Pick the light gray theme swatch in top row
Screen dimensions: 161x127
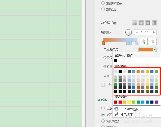coord(125,72)
